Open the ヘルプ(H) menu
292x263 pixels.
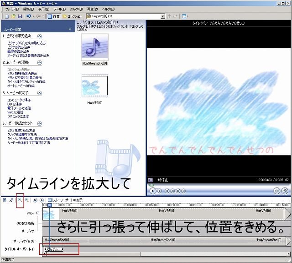(108, 9)
